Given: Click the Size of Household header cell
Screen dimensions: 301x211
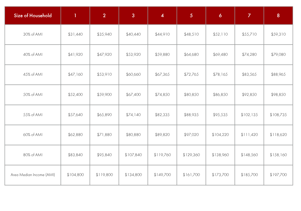Looking at the screenshot, I should (x=33, y=16).
